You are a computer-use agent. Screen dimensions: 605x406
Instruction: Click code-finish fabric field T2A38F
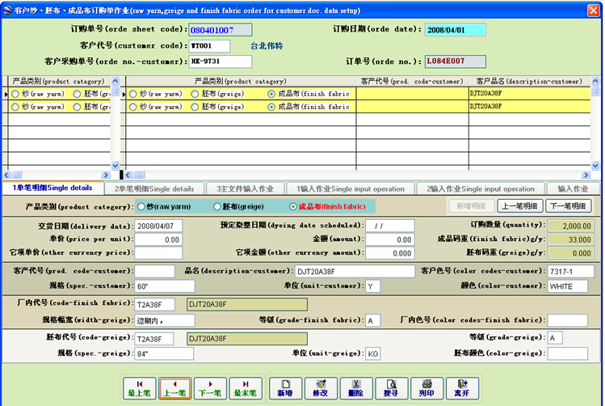(155, 304)
